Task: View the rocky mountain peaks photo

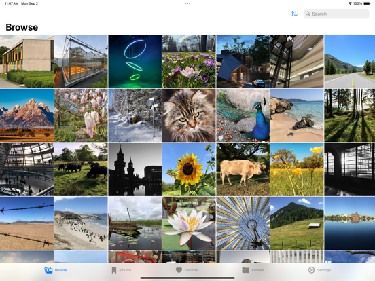Action: (x=26, y=115)
